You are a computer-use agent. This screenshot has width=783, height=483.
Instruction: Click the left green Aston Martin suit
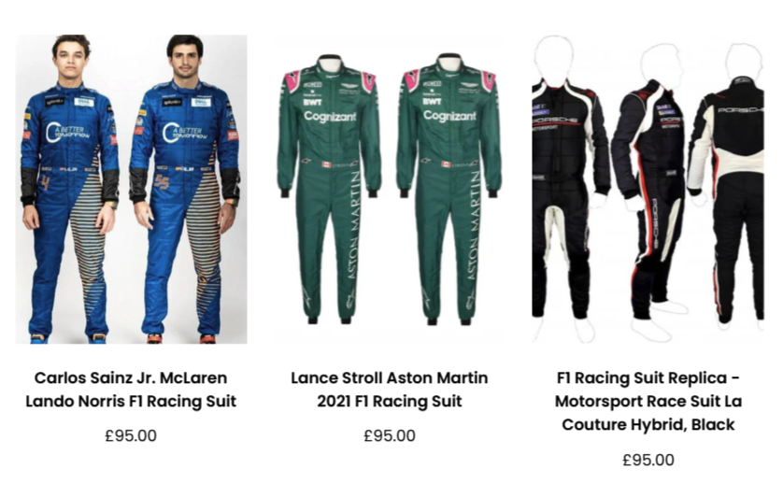(330, 187)
